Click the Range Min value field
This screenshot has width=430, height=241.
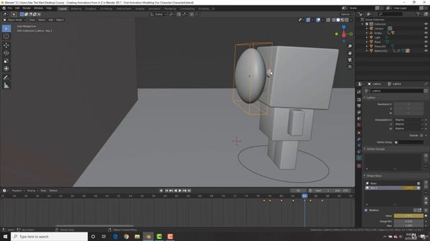[408, 222]
